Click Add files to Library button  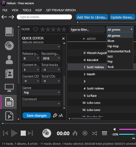92,17
